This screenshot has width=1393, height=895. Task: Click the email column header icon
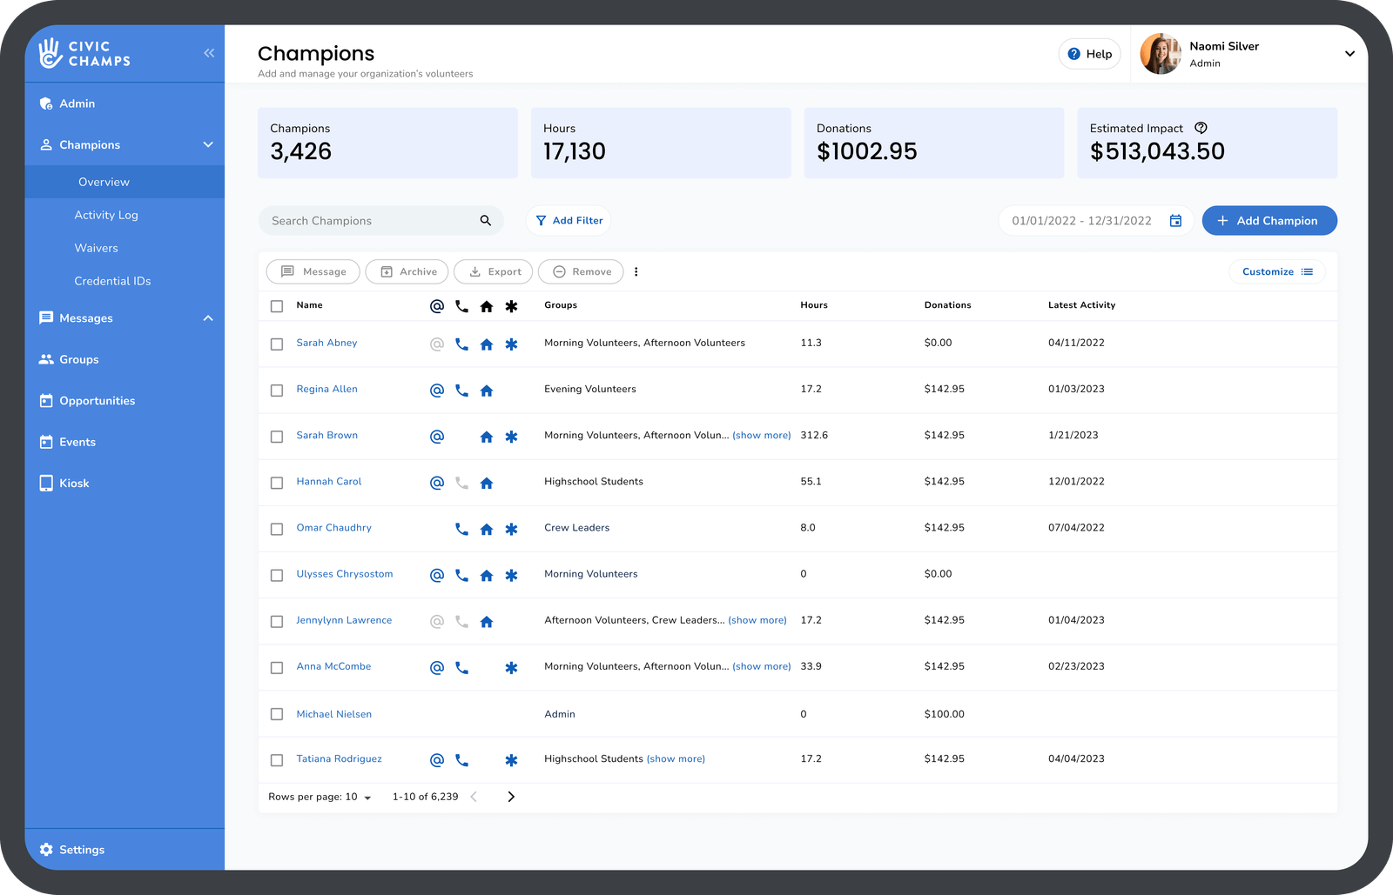437,306
